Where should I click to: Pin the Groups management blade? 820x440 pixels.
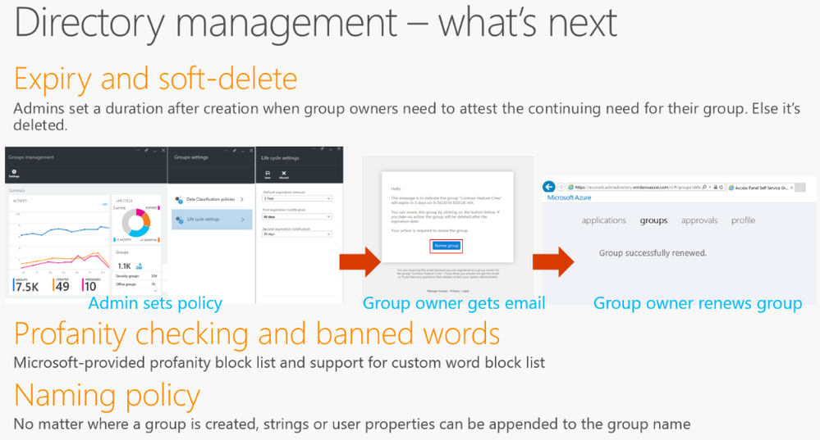[x=146, y=150]
